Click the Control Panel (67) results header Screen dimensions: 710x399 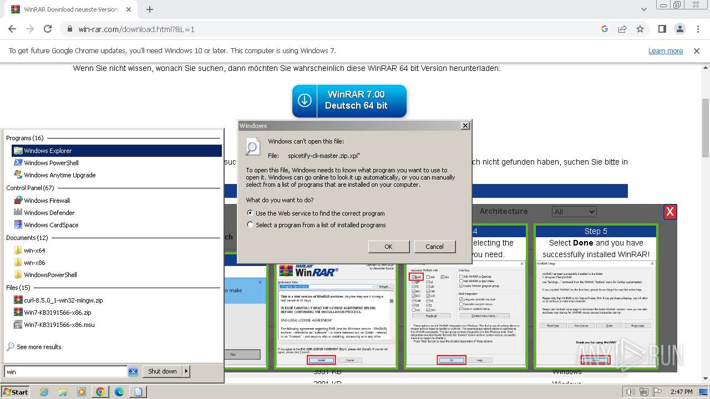coord(30,188)
